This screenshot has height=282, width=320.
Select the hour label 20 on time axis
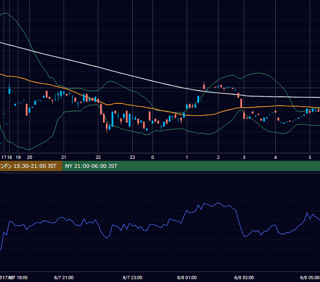pos(30,157)
